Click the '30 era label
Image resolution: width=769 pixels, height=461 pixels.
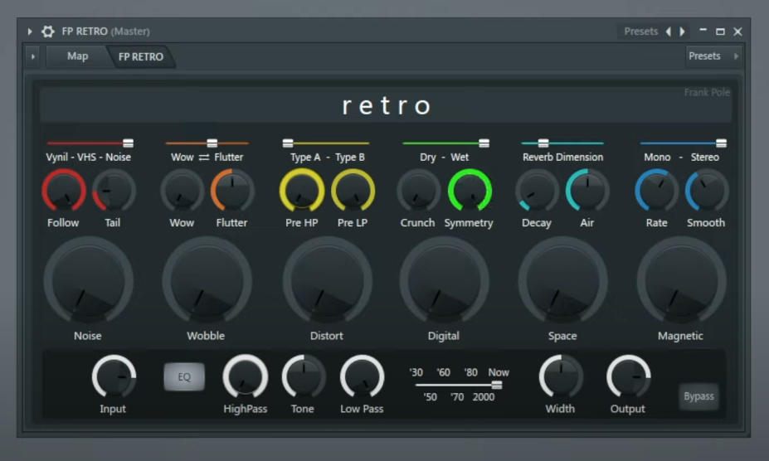[416, 372]
